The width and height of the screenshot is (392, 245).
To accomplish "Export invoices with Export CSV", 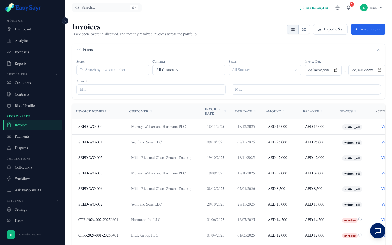I will (x=330, y=29).
